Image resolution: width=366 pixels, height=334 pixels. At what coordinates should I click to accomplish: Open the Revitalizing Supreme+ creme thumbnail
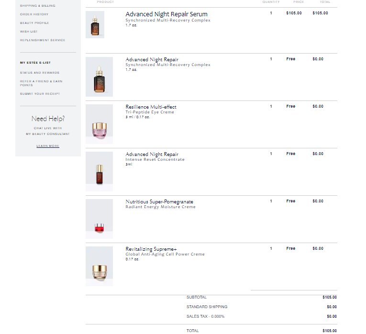tap(99, 266)
